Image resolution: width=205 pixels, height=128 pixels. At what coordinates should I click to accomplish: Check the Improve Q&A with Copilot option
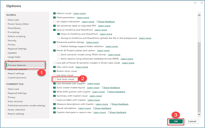55,100
